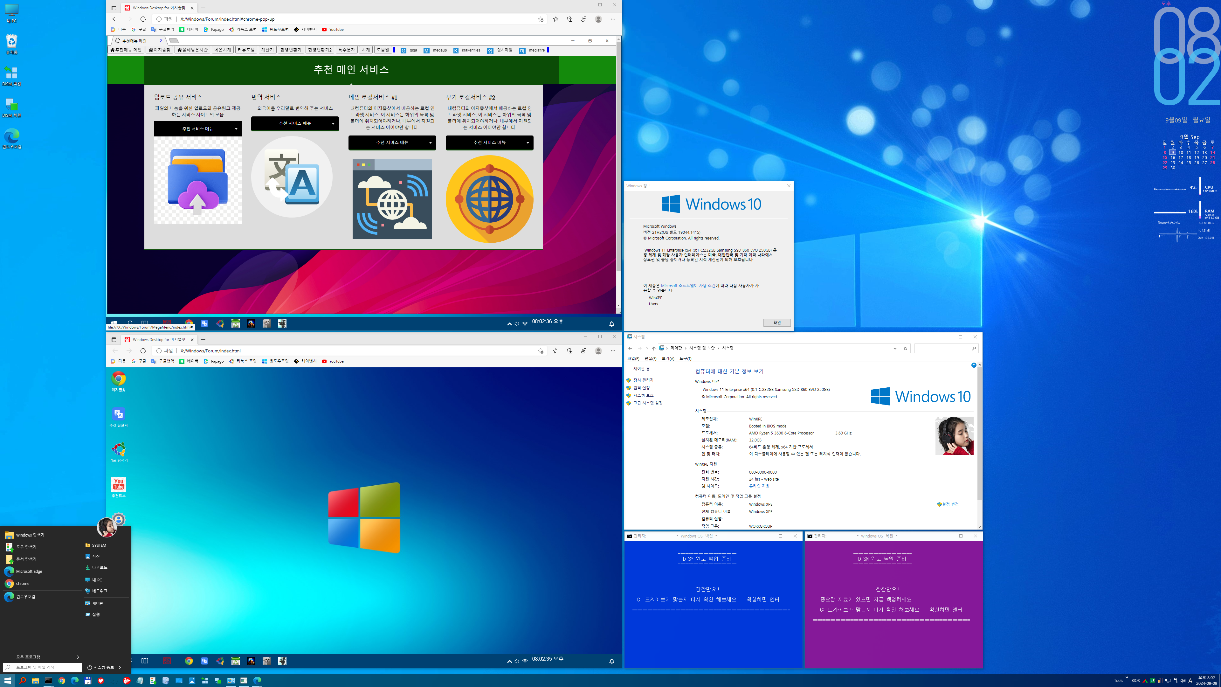Go back in the upper browser window
The image size is (1221, 687).
(115, 19)
